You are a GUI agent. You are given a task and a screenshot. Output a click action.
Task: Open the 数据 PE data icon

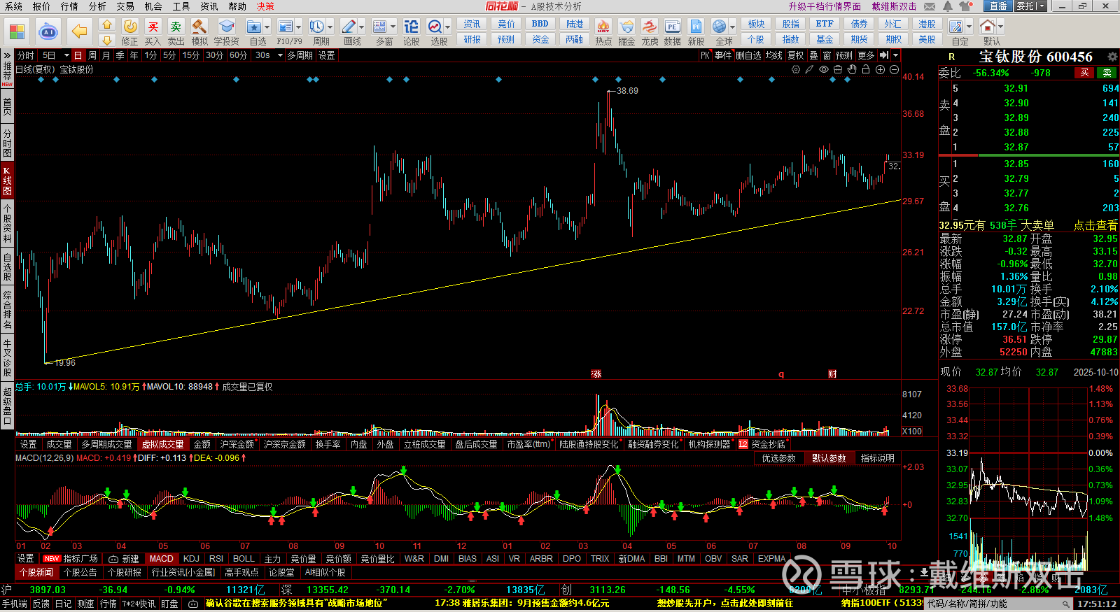[x=672, y=32]
